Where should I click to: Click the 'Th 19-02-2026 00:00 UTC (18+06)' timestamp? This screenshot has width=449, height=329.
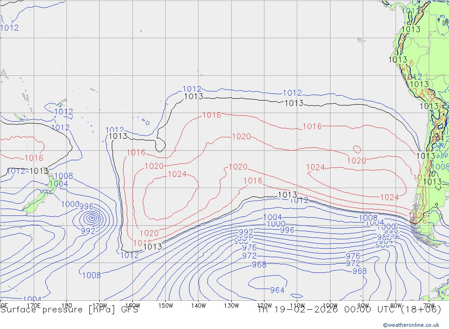349,310
